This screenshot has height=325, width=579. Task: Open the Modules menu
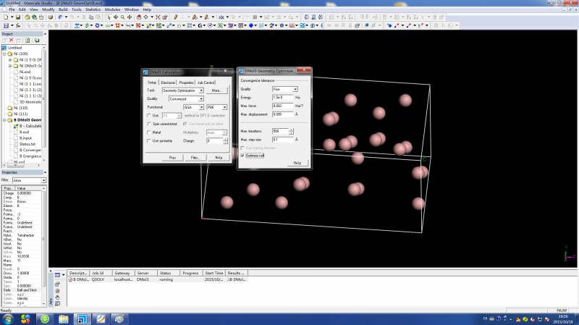[112, 9]
